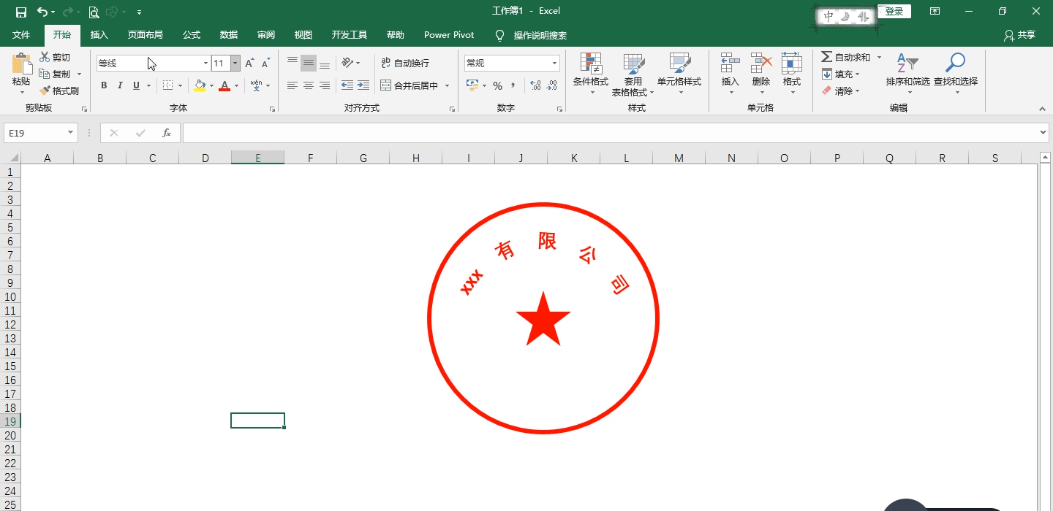Click the cell borders icon
The image size is (1053, 511).
(167, 85)
